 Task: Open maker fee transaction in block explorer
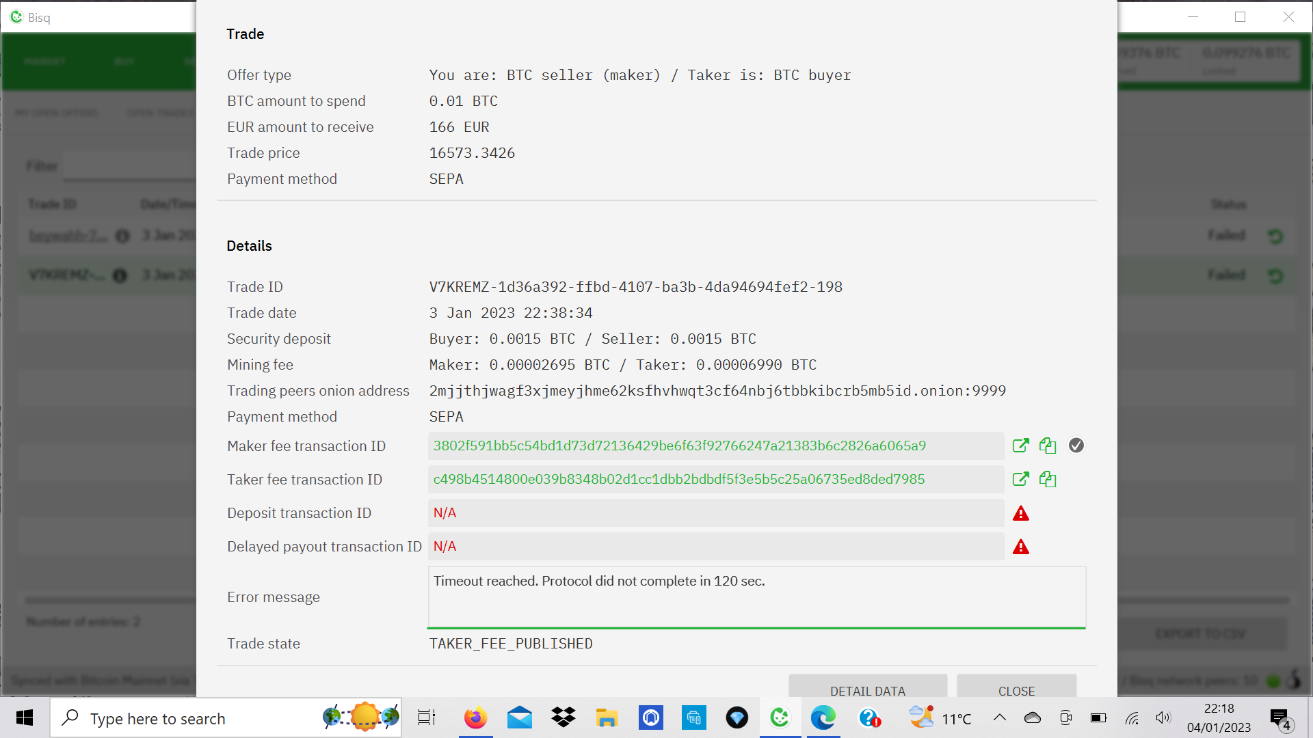pyautogui.click(x=1020, y=446)
